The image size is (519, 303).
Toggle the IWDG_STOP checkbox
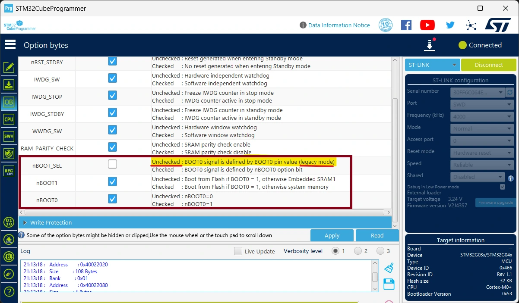click(112, 95)
